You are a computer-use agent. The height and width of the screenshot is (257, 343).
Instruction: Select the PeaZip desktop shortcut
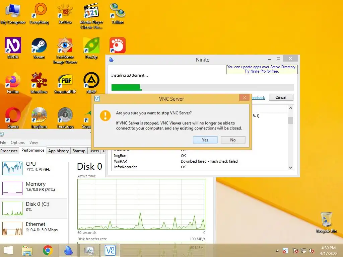tap(91, 48)
